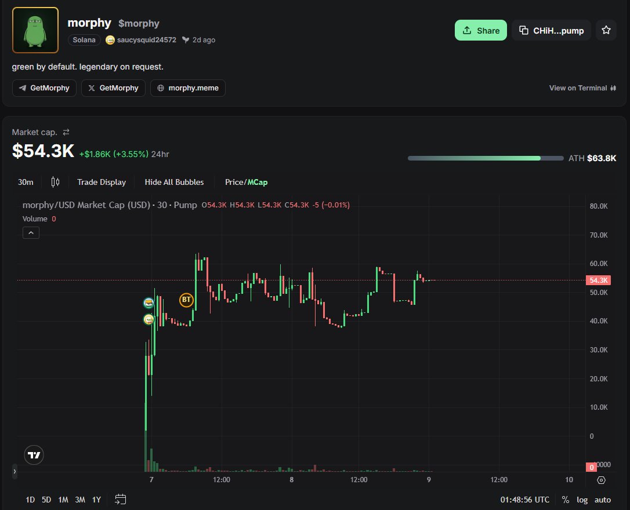Open chart settings gear icon
The image size is (630, 510).
coord(602,480)
